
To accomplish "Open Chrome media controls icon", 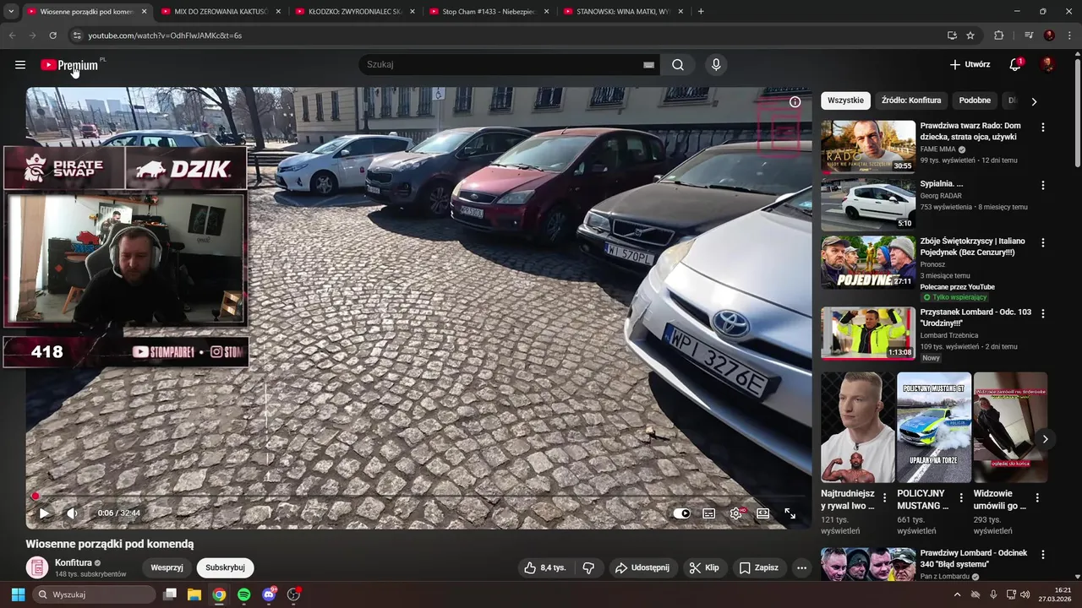I will tap(1029, 35).
